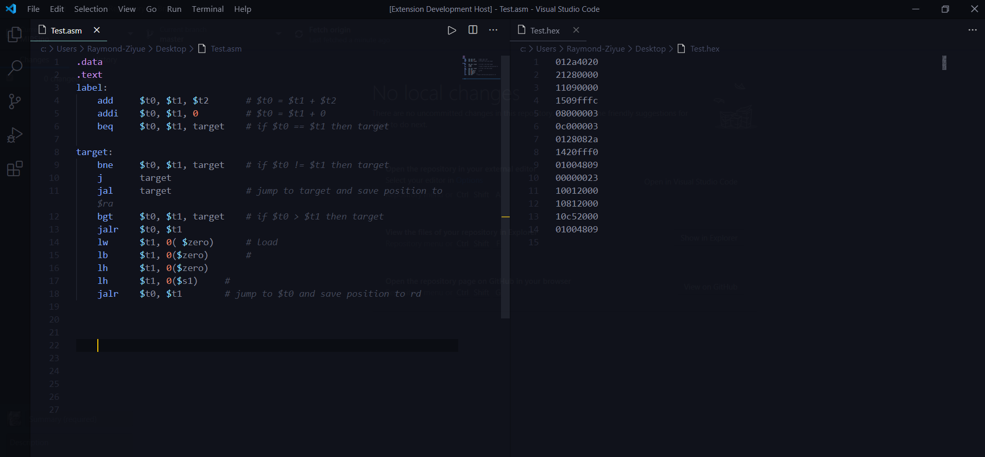Click the jal instruction mnemonic
The width and height of the screenshot is (985, 457).
pyautogui.click(x=105, y=191)
